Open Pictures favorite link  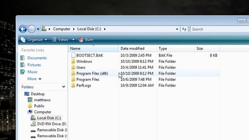click(x=34, y=65)
